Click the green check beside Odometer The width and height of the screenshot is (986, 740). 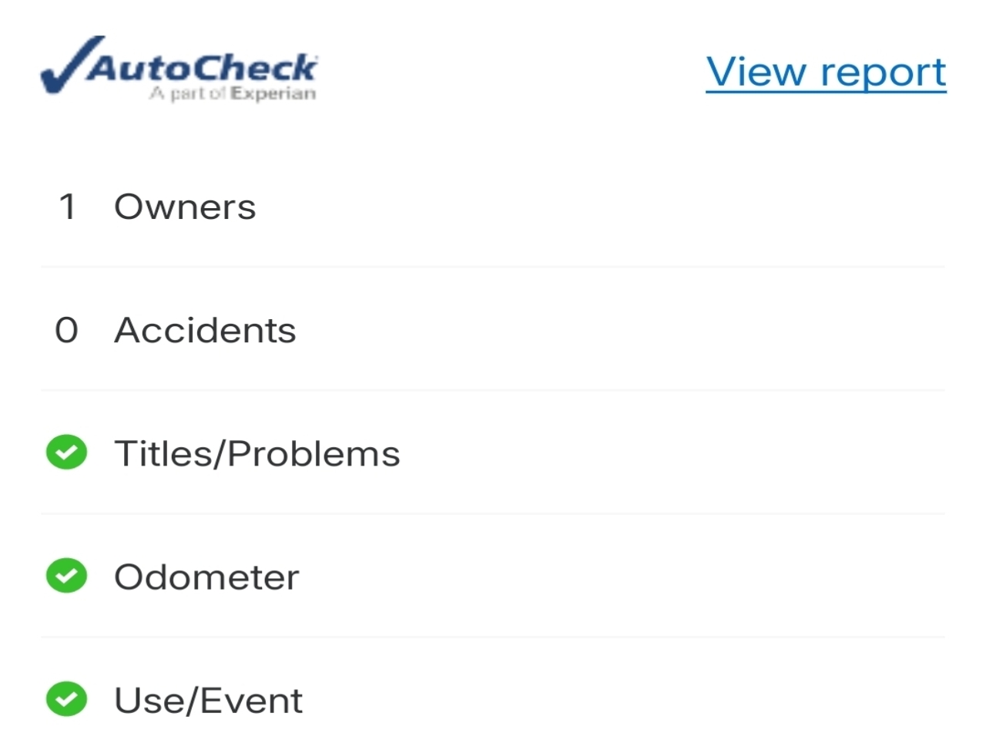click(x=66, y=576)
